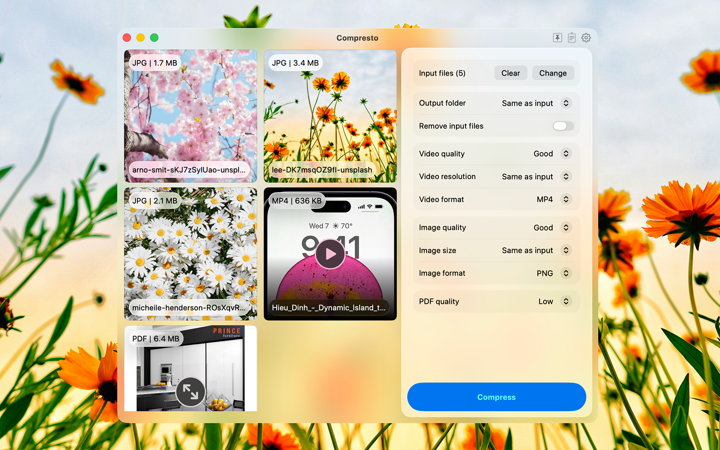
Task: Change the input file selection
Action: (553, 73)
